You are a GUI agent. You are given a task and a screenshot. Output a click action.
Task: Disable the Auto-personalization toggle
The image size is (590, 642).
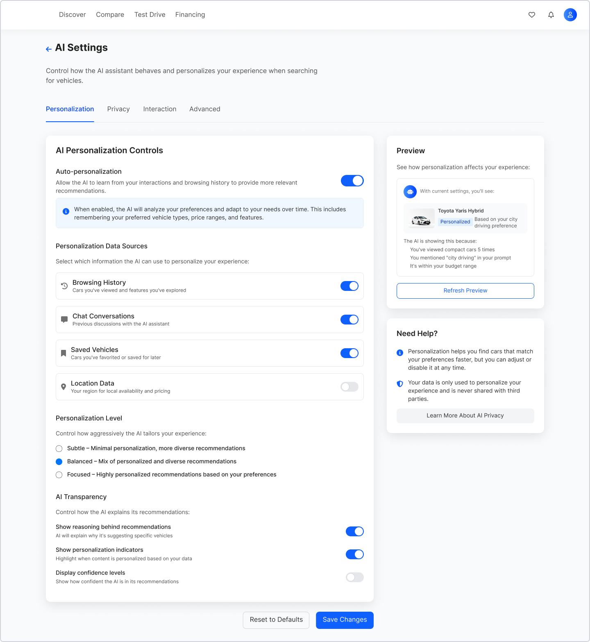pos(352,181)
